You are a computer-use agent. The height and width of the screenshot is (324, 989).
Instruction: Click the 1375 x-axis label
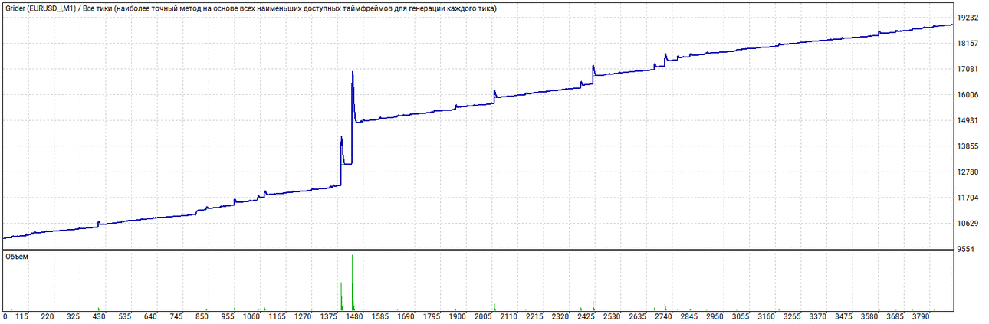pos(328,316)
